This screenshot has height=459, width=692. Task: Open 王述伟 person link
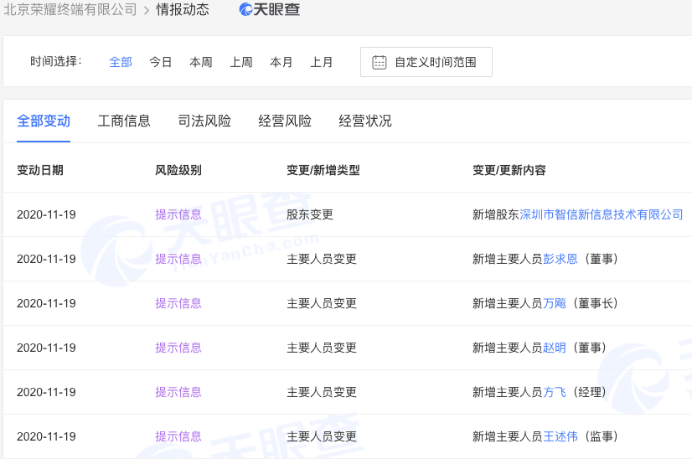(560, 436)
